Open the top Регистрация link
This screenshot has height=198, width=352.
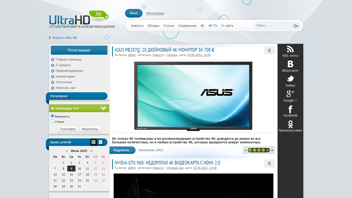pos(155,13)
